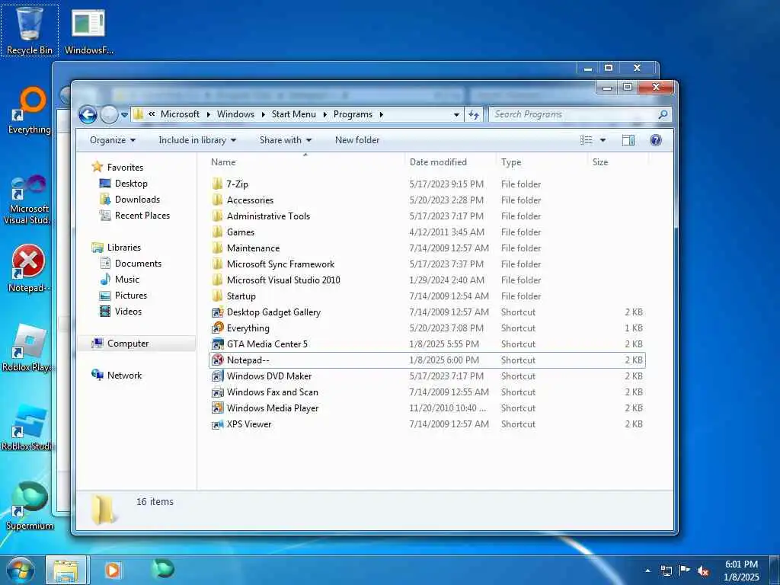This screenshot has height=585, width=780.
Task: Open the network status tray icon
Action: pos(666,571)
